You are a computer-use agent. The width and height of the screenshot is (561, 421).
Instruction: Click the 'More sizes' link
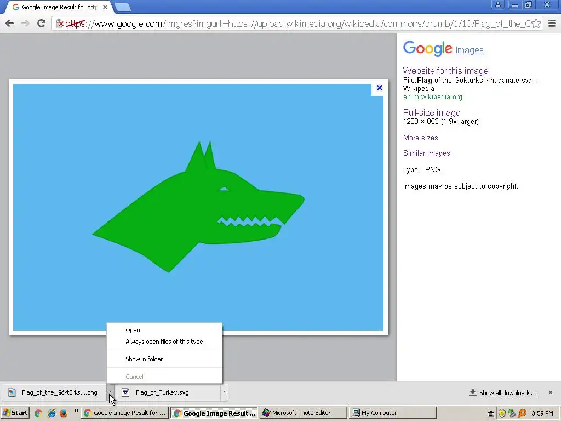pyautogui.click(x=420, y=138)
